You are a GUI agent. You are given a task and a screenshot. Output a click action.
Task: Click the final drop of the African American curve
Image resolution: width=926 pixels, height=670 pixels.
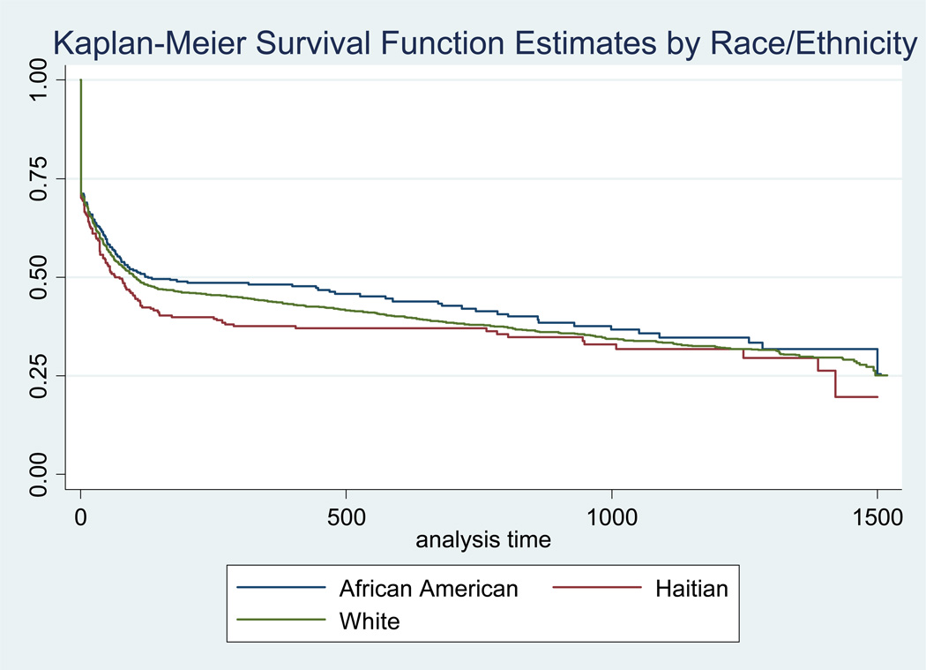877,361
